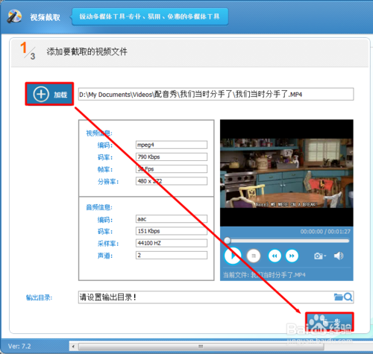
Task: Stop the video playback
Action: coord(254,256)
